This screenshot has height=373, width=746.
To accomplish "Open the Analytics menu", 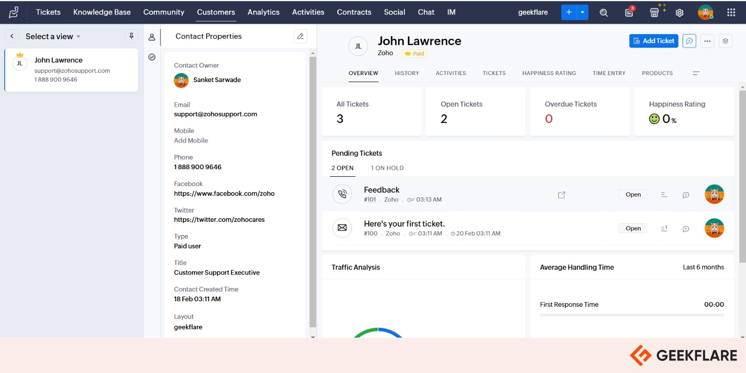I will [x=263, y=12].
